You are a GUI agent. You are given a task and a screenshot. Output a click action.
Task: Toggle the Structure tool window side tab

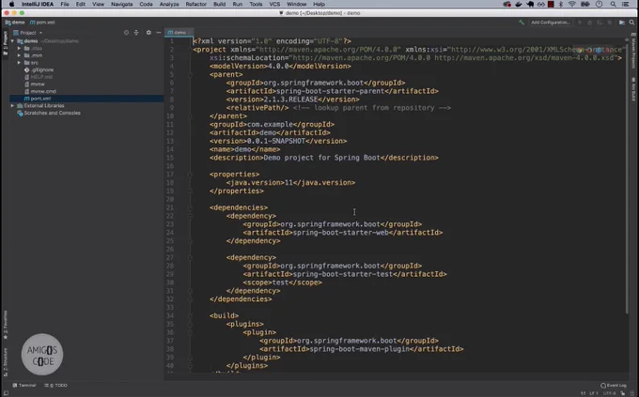[x=6, y=361]
